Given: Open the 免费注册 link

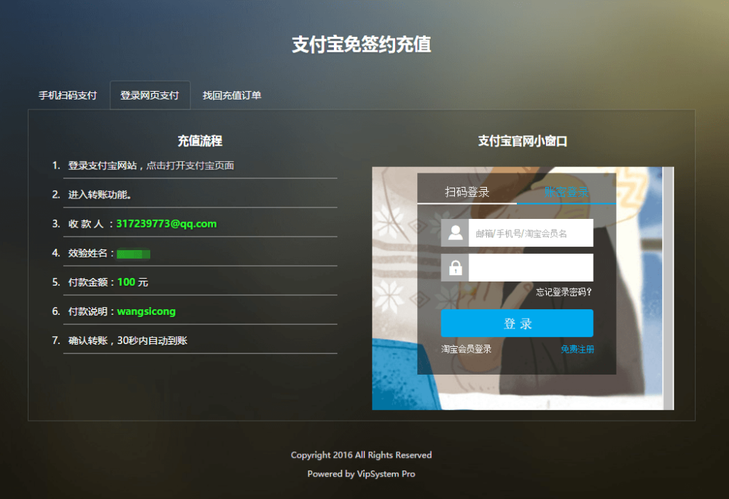Looking at the screenshot, I should coord(577,349).
